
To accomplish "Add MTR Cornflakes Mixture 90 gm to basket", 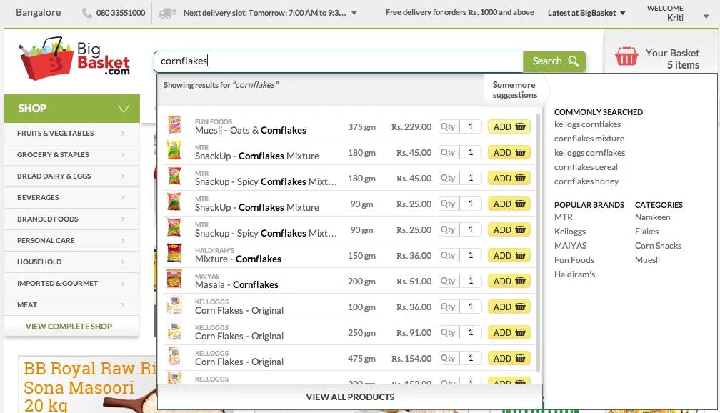I will 509,204.
